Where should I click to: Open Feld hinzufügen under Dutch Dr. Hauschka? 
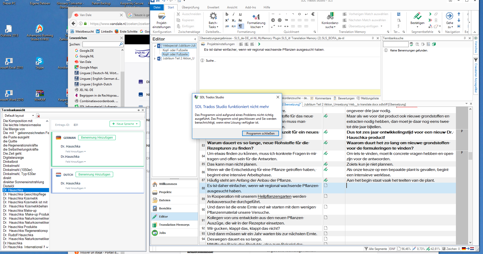[76, 188]
